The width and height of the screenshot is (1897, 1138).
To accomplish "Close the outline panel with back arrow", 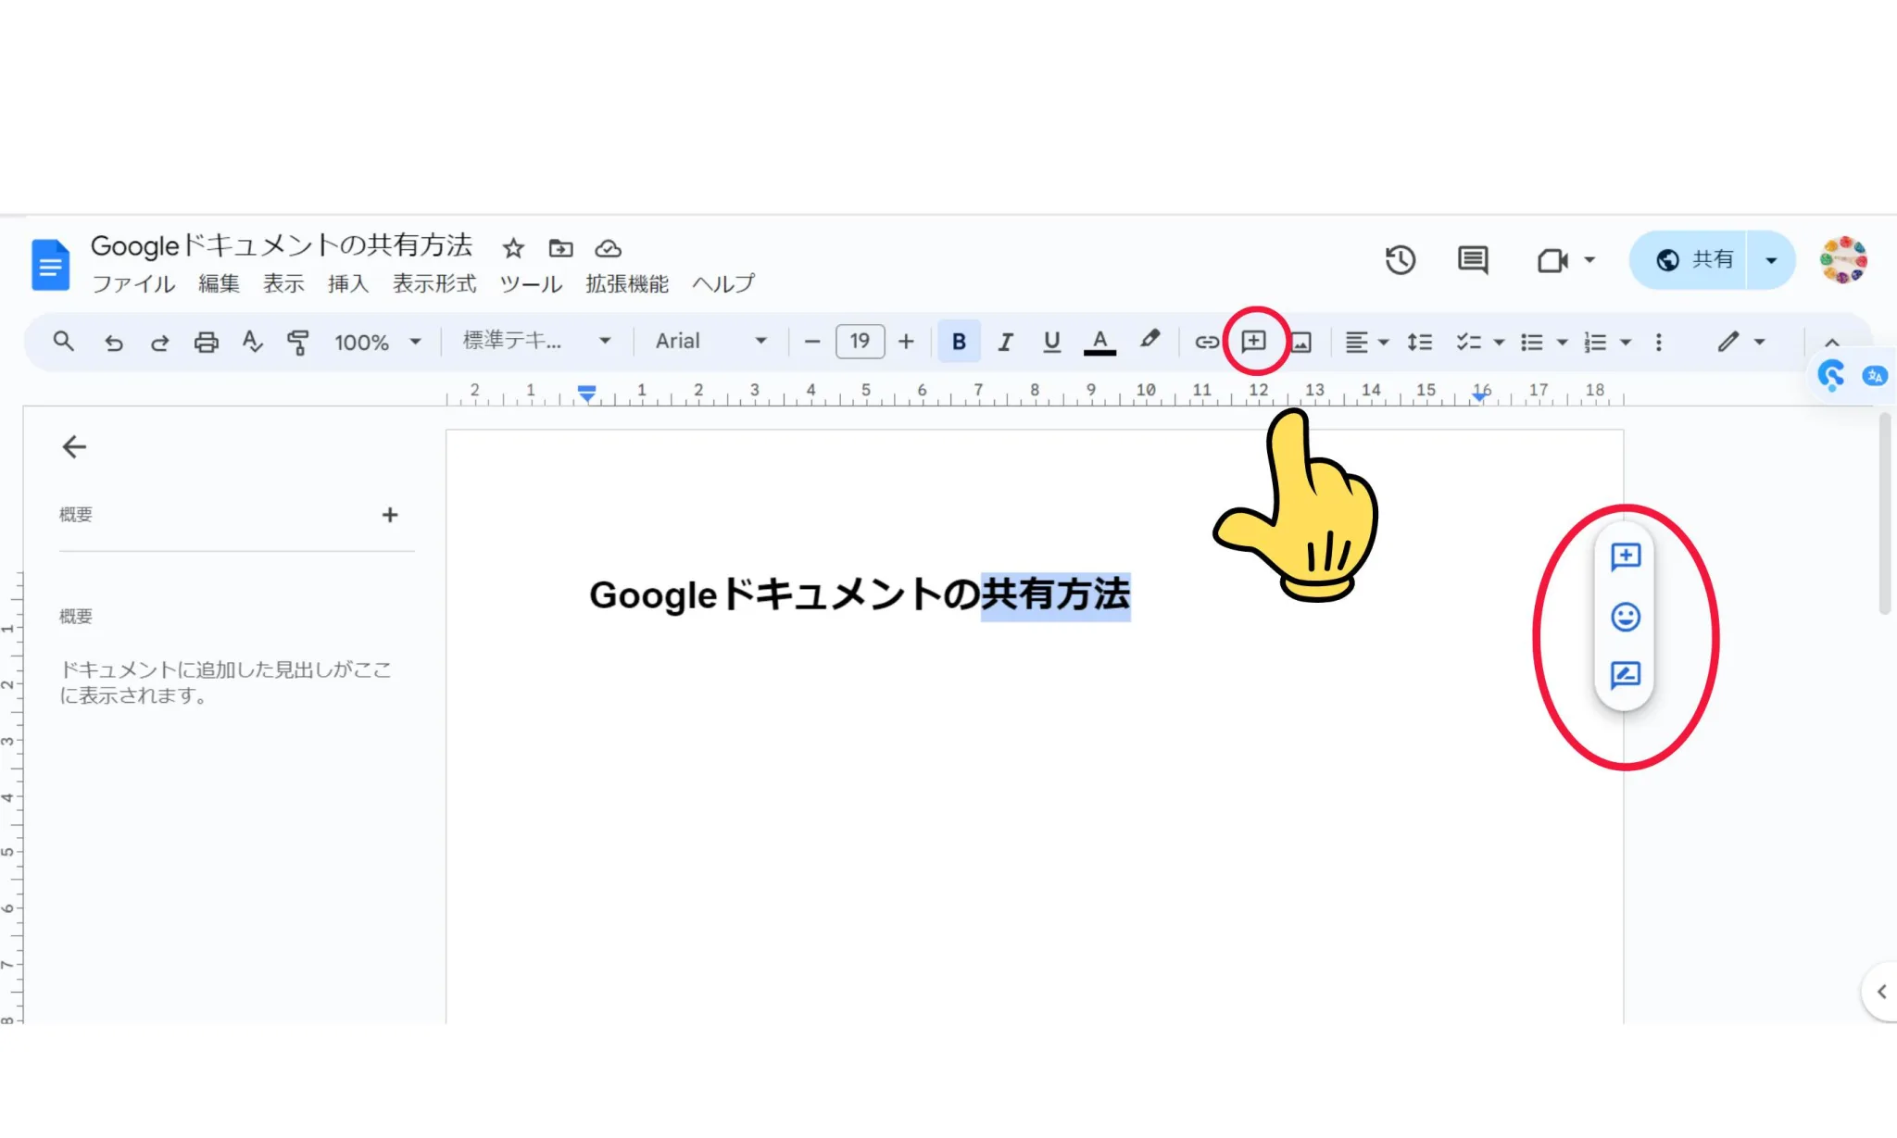I will point(74,447).
